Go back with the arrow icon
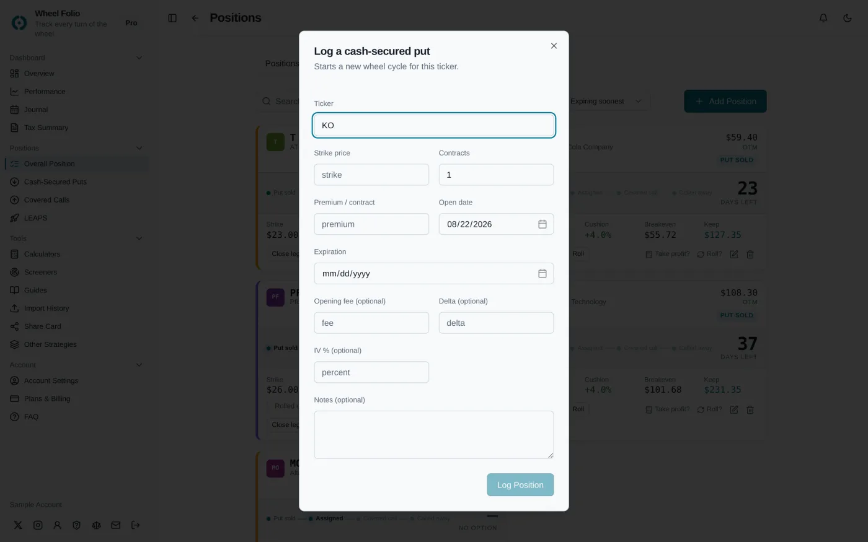868x542 pixels. (x=195, y=18)
